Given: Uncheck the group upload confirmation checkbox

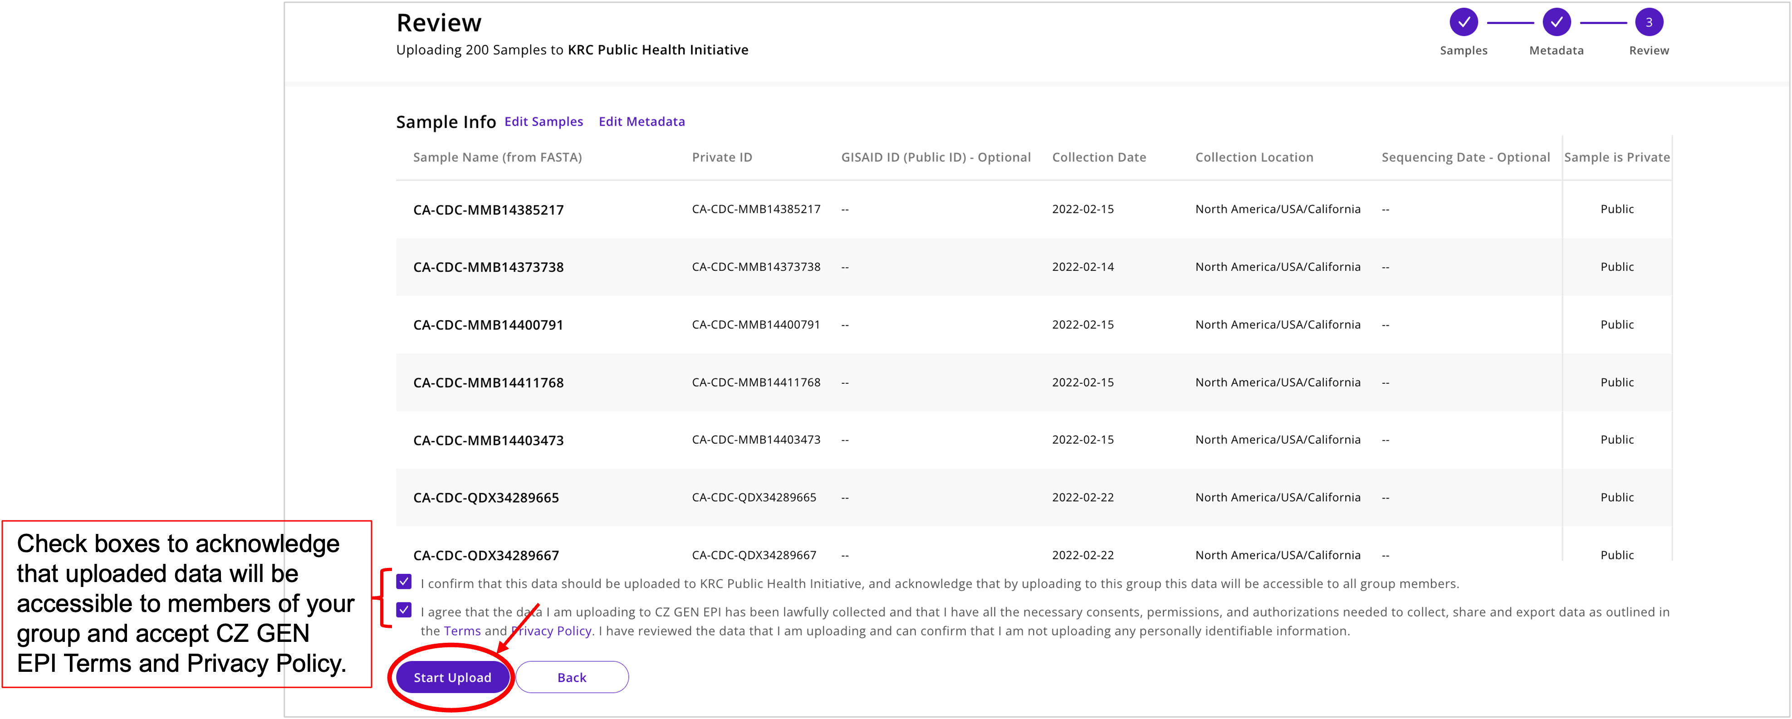Looking at the screenshot, I should pos(403,581).
